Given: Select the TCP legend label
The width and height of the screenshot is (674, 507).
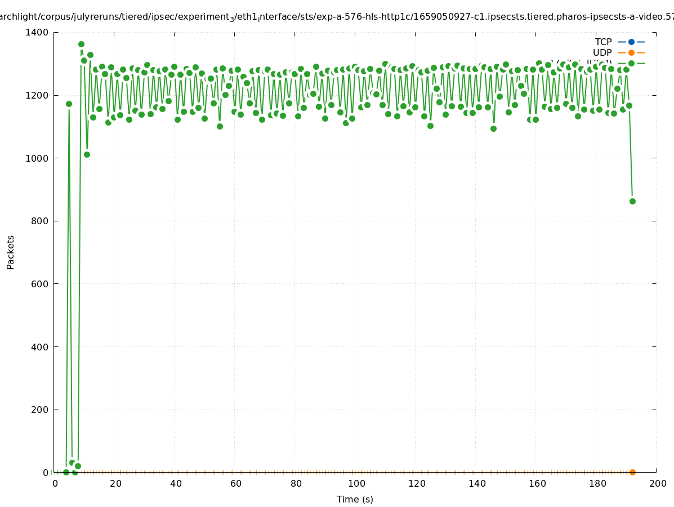Looking at the screenshot, I should 603,42.
